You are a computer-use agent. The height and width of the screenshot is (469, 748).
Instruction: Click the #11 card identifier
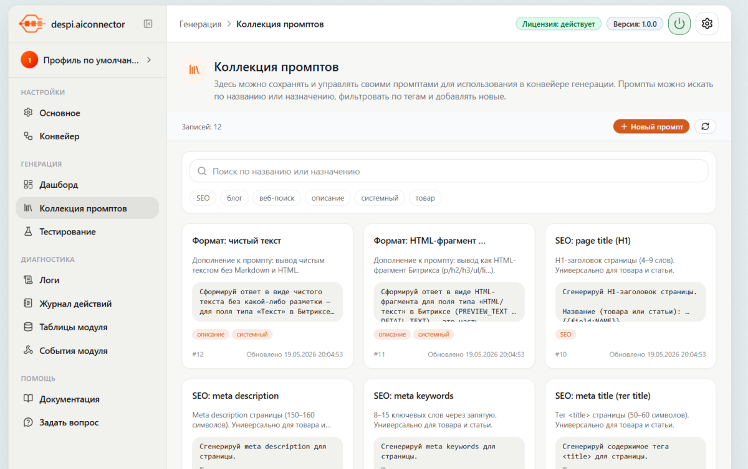[379, 355]
